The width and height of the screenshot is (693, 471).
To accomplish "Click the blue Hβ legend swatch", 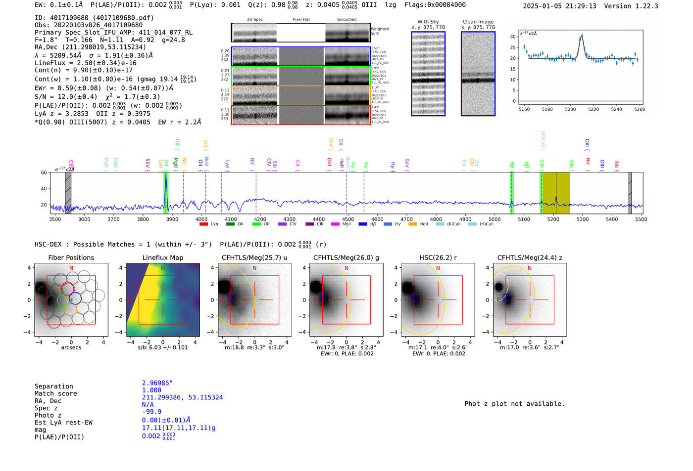I will (363, 224).
